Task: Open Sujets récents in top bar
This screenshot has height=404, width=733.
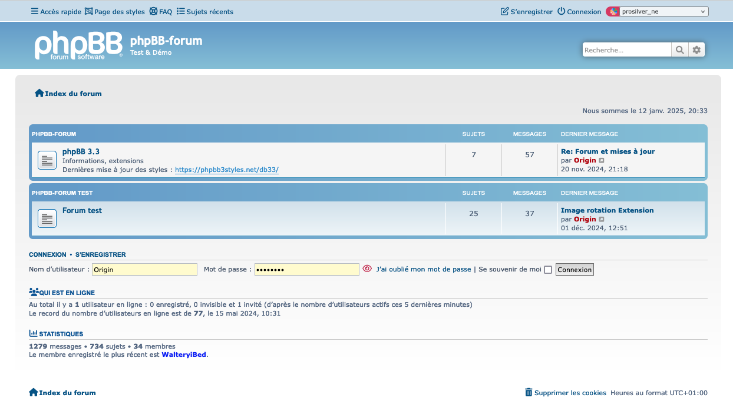Action: pos(205,12)
